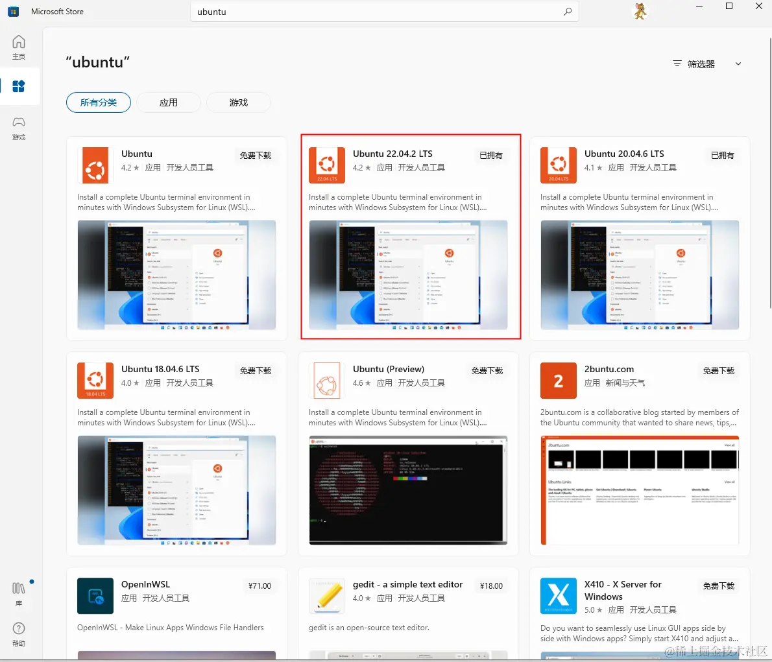
Task: Click the Ubuntu (Preview) title
Action: click(x=389, y=369)
